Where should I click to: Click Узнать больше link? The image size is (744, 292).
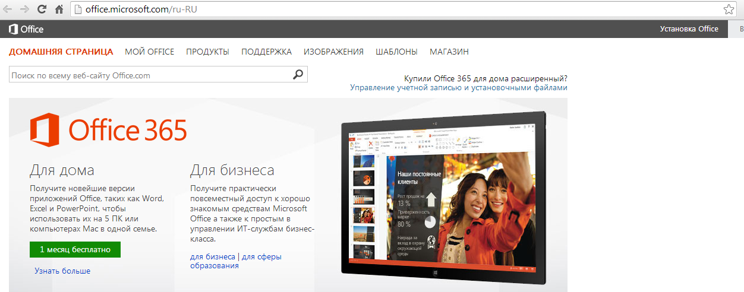point(62,271)
